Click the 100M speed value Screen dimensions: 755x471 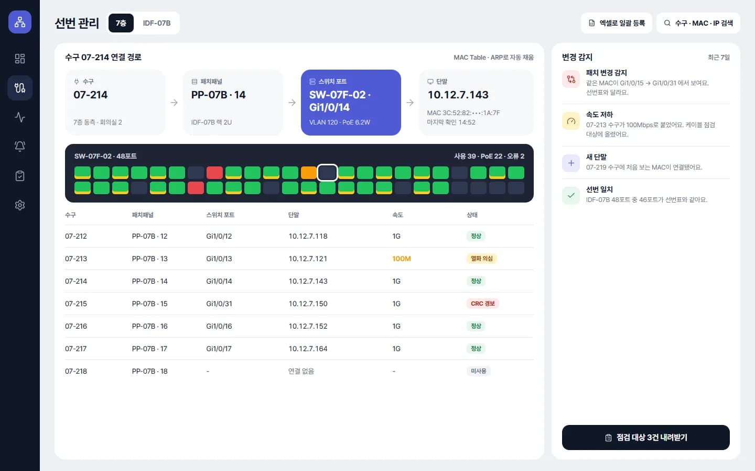(x=402, y=259)
